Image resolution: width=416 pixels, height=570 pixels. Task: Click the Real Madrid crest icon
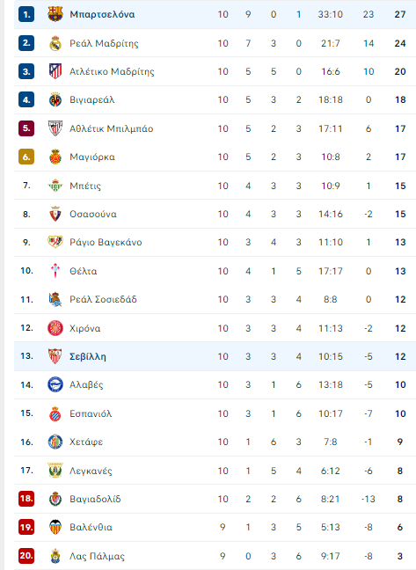click(55, 43)
